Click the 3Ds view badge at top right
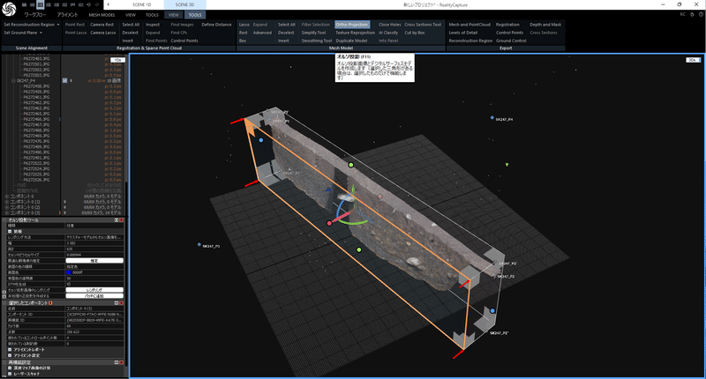This screenshot has height=379, width=706. point(693,60)
